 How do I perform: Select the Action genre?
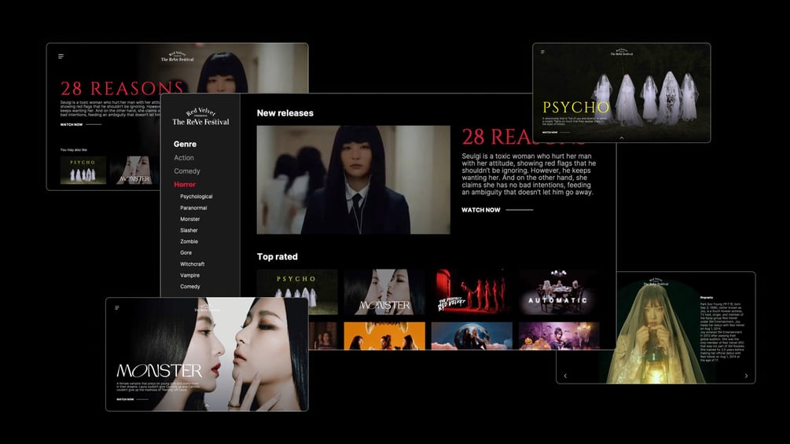coord(184,158)
